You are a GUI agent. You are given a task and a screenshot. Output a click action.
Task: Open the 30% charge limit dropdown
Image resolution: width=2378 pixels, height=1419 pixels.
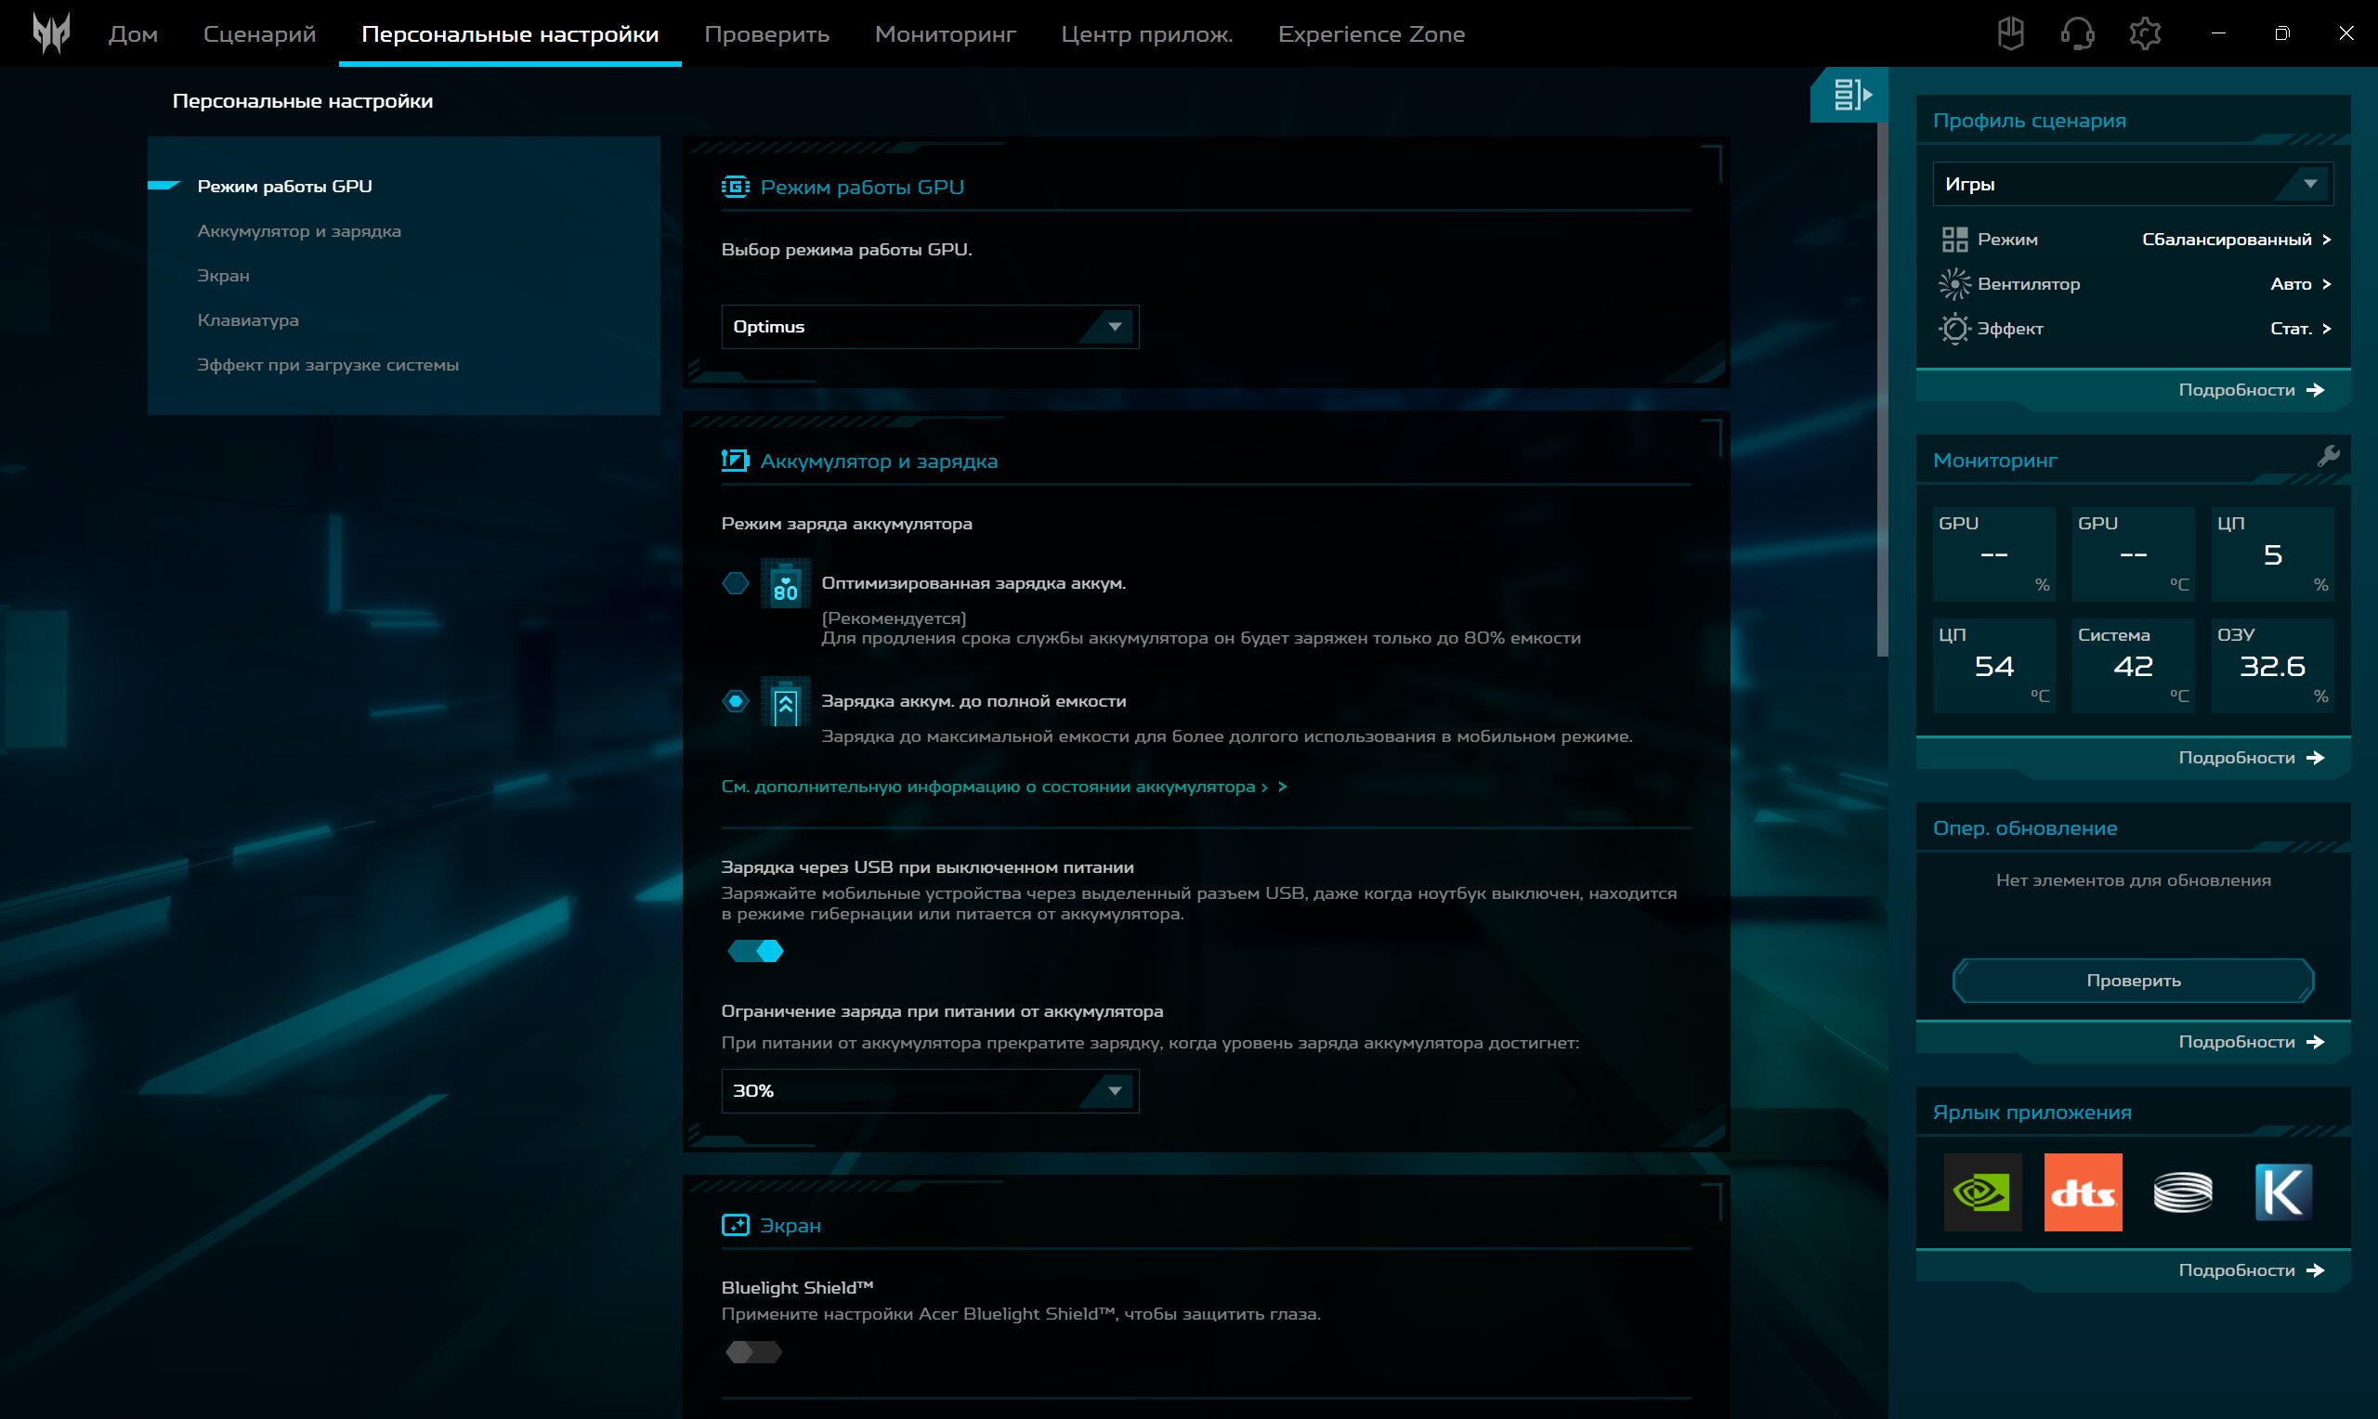[930, 1091]
